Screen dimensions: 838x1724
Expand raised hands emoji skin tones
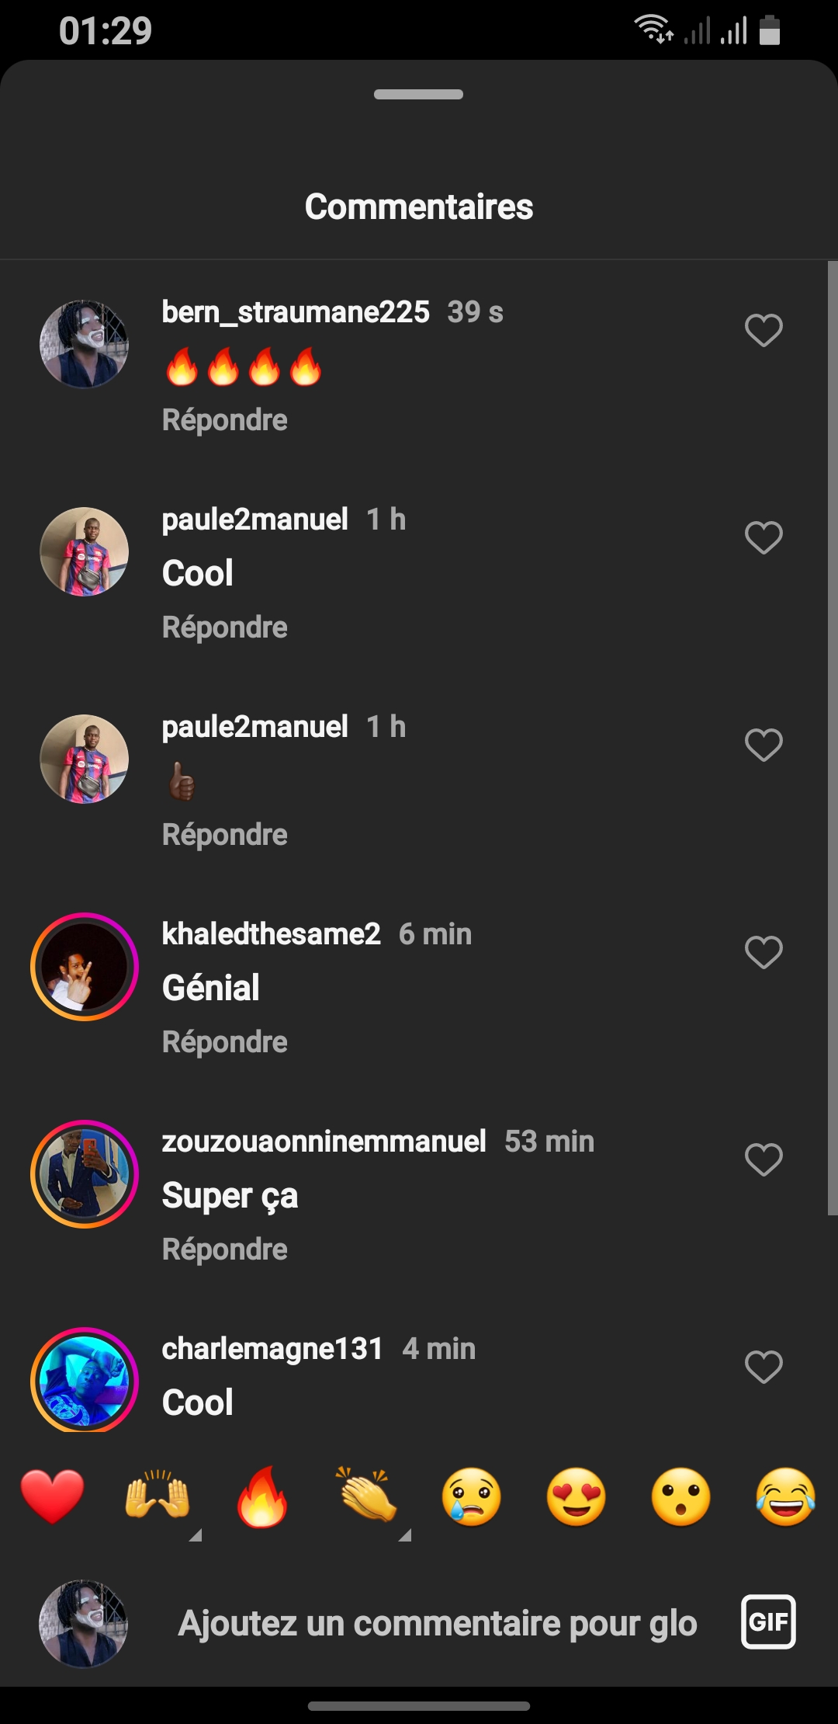pyautogui.click(x=195, y=1535)
